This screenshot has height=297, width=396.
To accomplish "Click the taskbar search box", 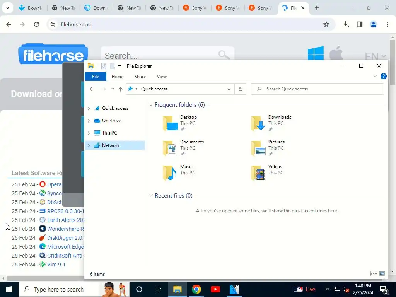I will (x=74, y=289).
